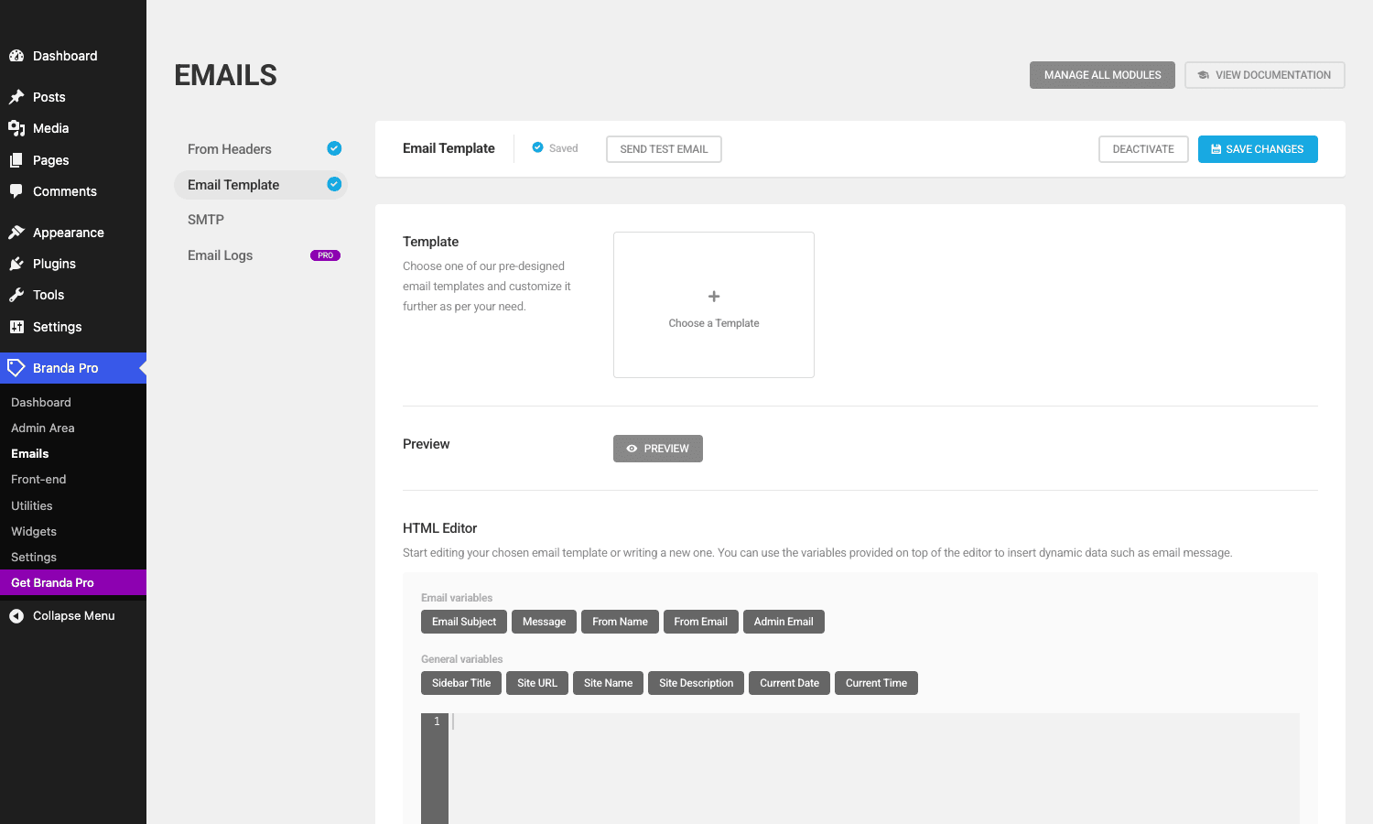
Task: Insert the Site Description variable
Action: (x=697, y=683)
